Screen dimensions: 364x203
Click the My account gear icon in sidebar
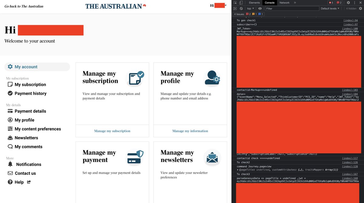(x=10, y=67)
